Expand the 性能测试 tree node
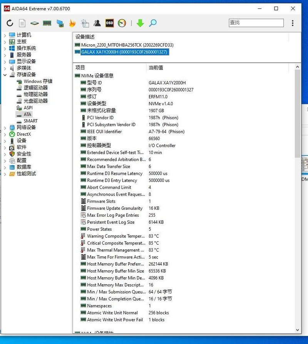Viewport: 308px width, 344px height. (x=5, y=174)
